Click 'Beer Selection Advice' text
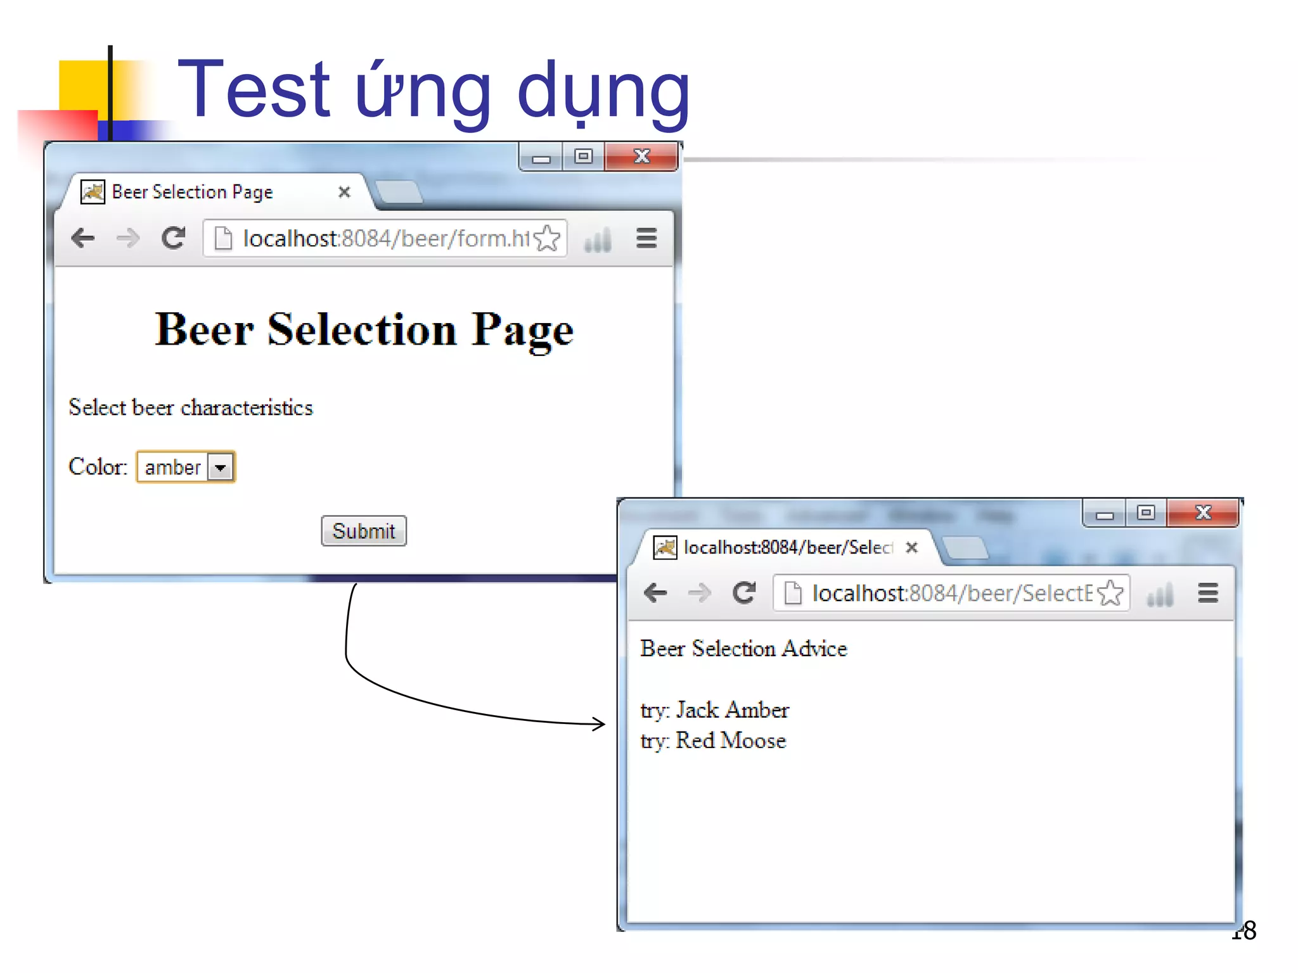Viewport: 1298px width, 973px height. click(x=743, y=649)
